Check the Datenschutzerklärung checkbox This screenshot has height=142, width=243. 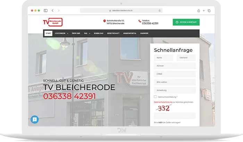point(155,97)
